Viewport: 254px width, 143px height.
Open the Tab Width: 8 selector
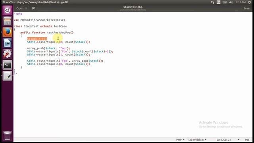197,139
